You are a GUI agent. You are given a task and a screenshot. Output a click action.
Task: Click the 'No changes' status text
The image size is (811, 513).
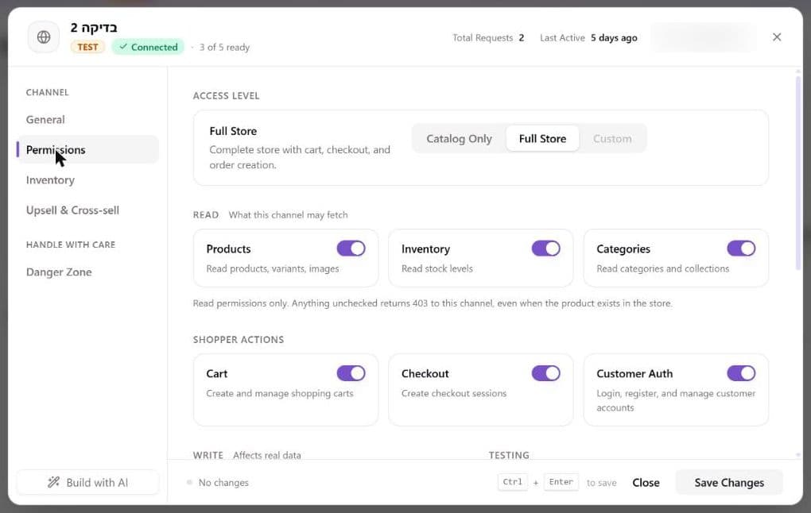point(223,483)
